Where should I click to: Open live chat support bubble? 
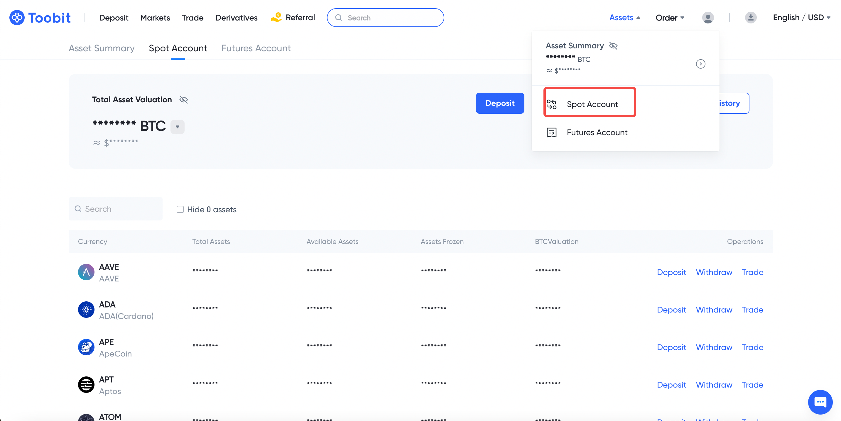820,402
